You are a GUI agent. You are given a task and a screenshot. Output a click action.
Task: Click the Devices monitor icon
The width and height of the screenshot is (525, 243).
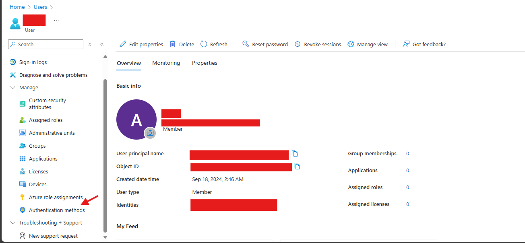click(x=23, y=184)
